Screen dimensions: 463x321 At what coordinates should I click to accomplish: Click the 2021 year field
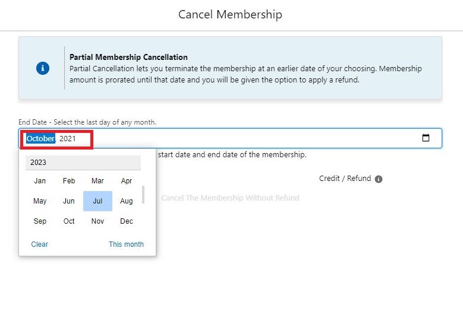click(x=68, y=139)
